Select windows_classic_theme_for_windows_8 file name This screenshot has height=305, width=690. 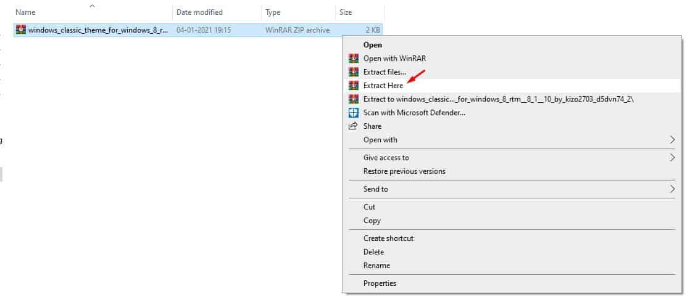(x=98, y=30)
